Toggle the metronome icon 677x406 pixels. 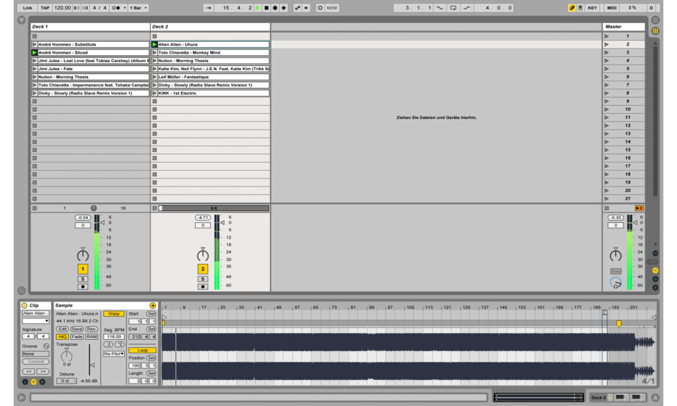coord(116,8)
